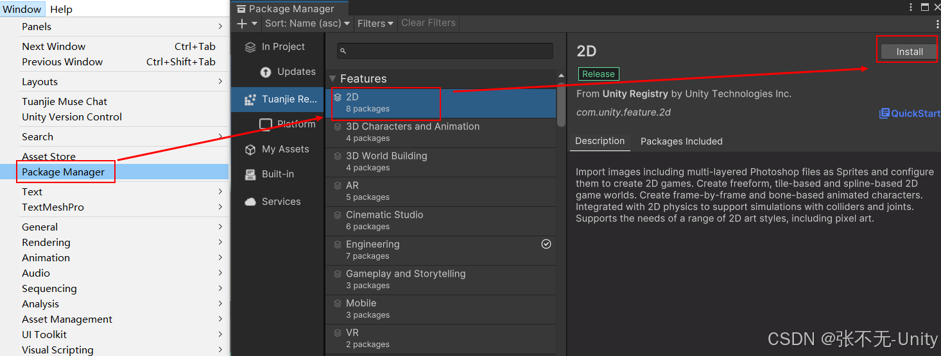Select Cinematic Studio feature

pyautogui.click(x=441, y=221)
